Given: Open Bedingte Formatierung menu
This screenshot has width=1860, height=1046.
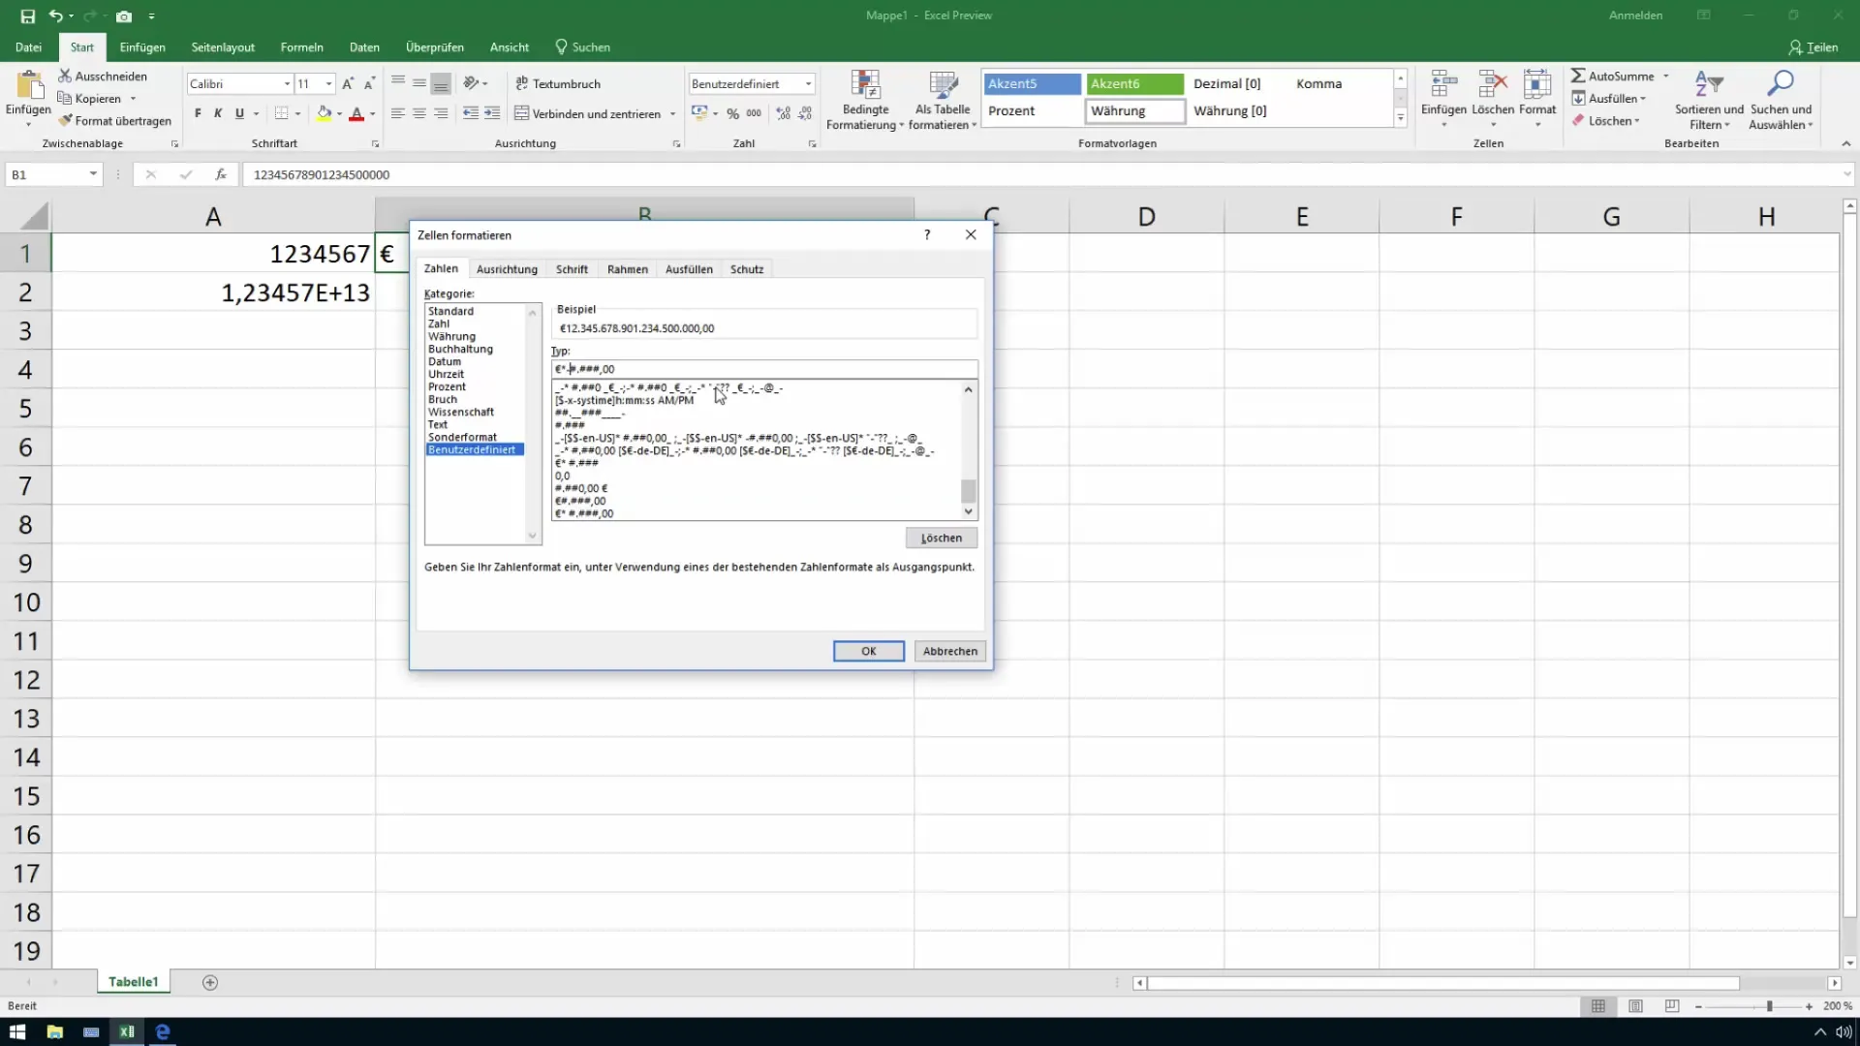Looking at the screenshot, I should (x=865, y=100).
